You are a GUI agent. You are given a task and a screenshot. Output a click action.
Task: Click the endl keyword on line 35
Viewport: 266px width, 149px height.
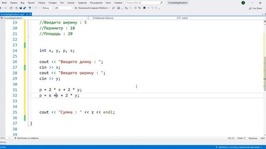[x=108, y=112]
